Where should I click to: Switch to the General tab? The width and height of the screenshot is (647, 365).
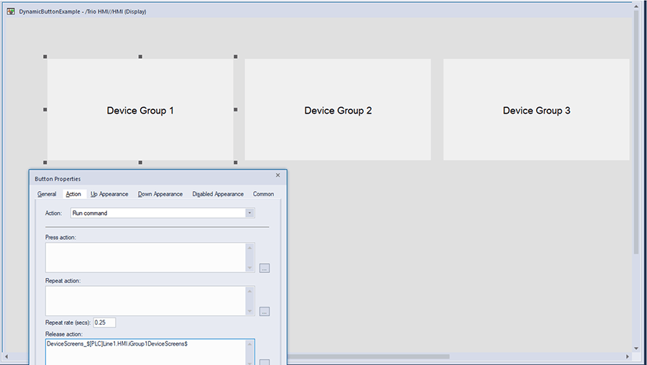pos(47,194)
